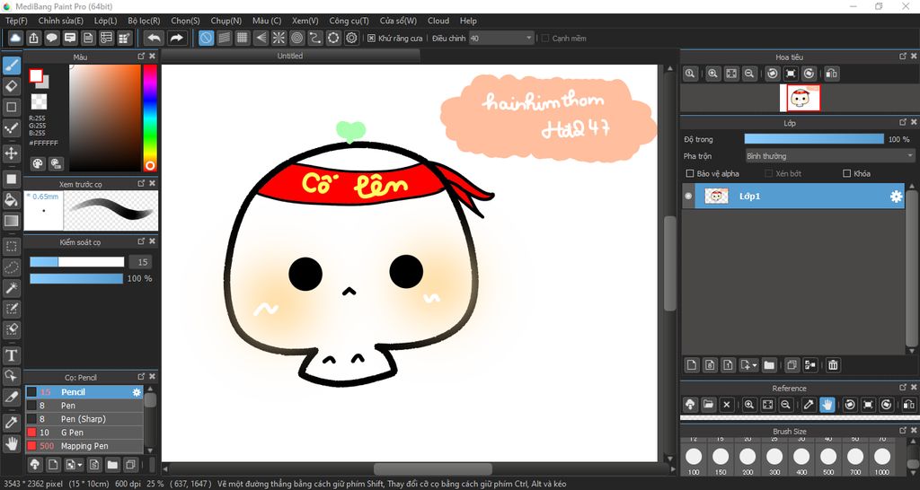The height and width of the screenshot is (490, 920).
Task: Select the Bucket fill tool
Action: tap(11, 200)
